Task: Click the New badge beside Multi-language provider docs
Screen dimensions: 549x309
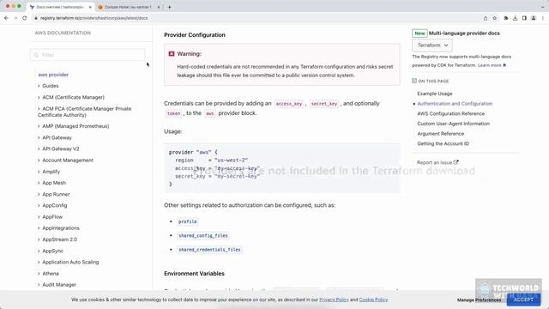Action: (419, 33)
